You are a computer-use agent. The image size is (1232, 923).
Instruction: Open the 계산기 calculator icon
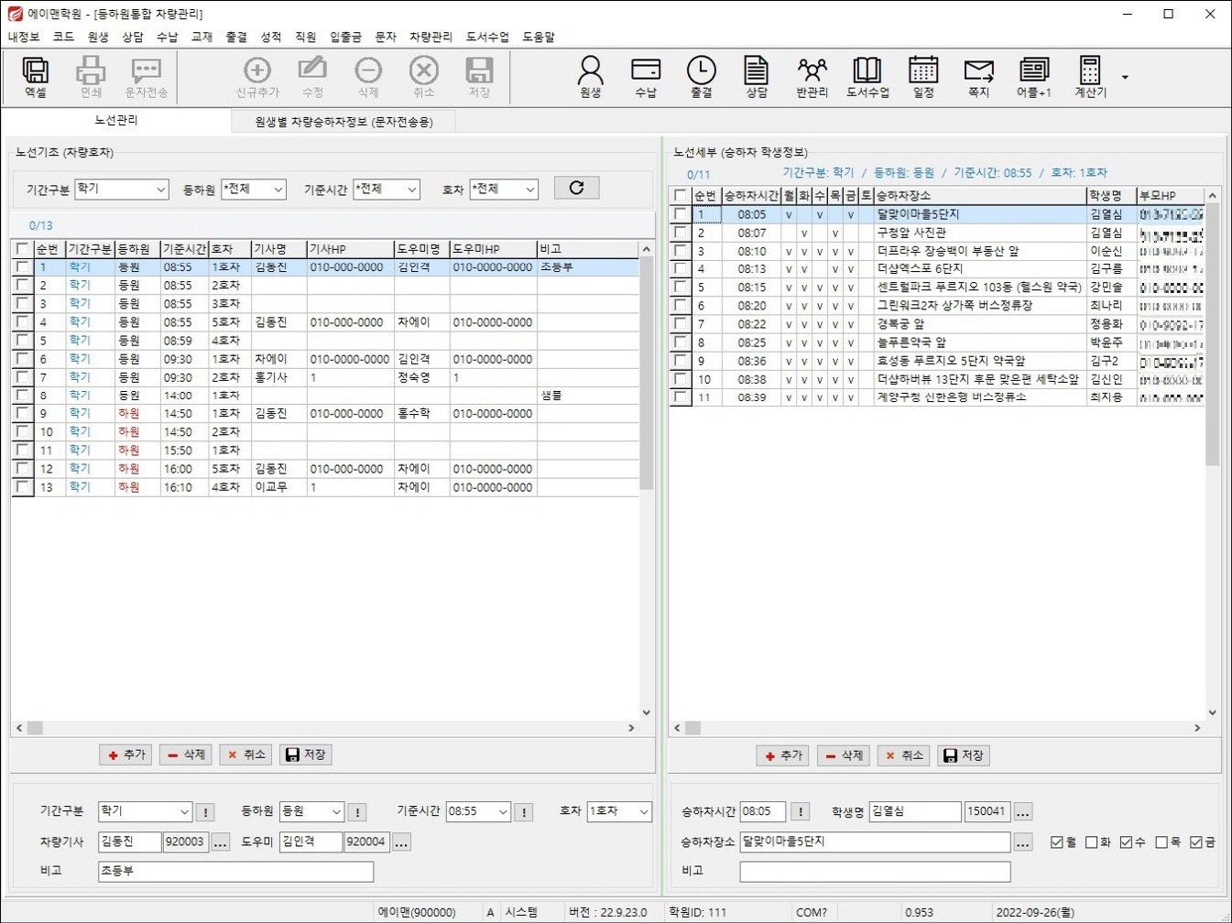[x=1090, y=77]
